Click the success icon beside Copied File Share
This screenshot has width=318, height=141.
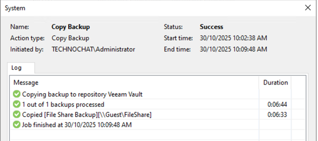pos(17,114)
